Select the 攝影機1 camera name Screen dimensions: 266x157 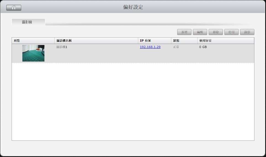[62, 47]
